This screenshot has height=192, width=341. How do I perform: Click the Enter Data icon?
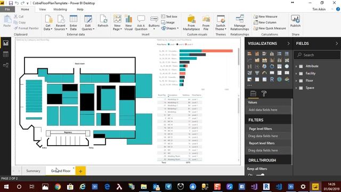74,22
